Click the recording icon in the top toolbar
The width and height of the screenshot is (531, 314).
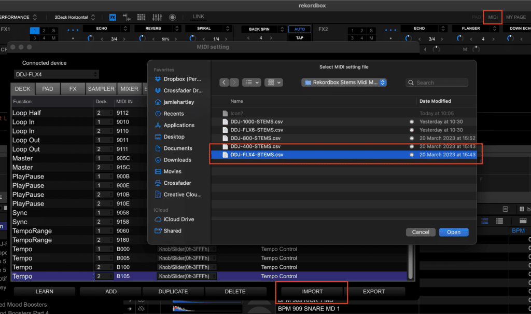(173, 17)
